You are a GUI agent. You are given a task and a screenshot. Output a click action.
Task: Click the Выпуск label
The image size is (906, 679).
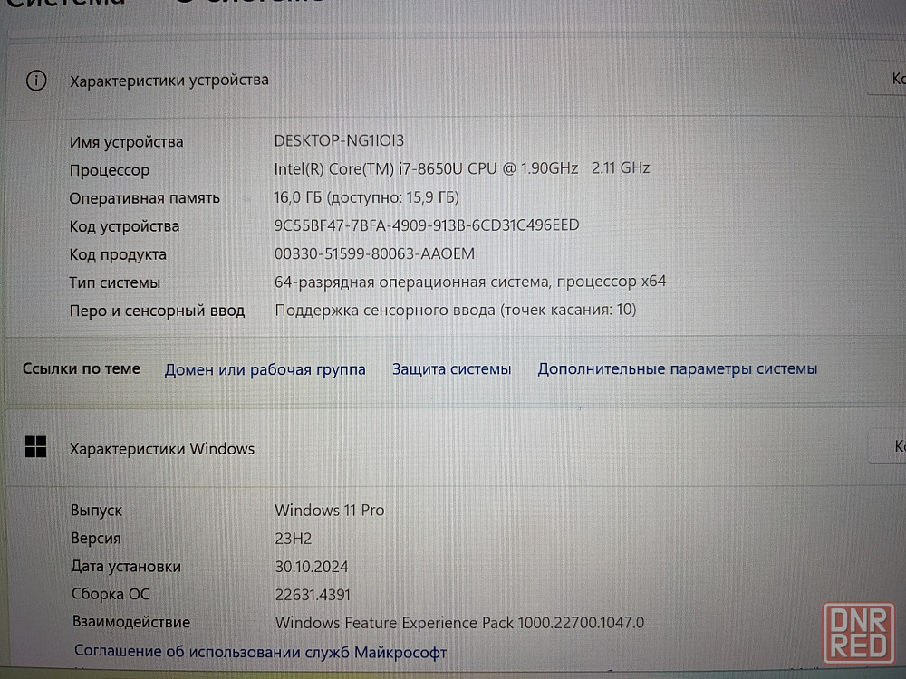(x=97, y=511)
